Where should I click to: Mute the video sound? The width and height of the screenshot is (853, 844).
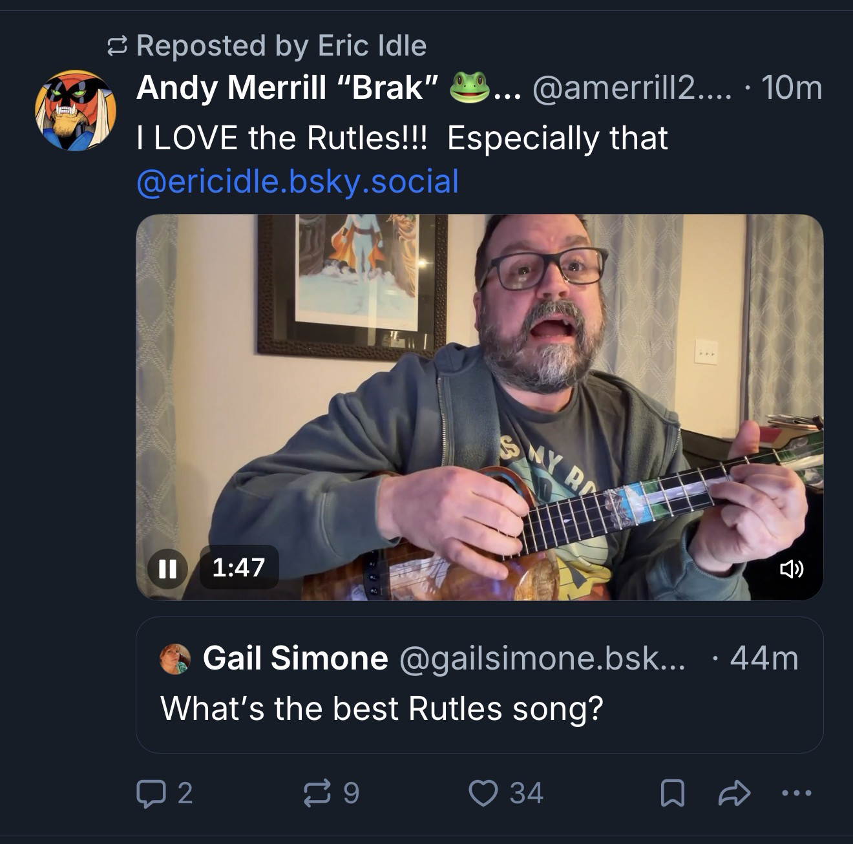pos(791,569)
